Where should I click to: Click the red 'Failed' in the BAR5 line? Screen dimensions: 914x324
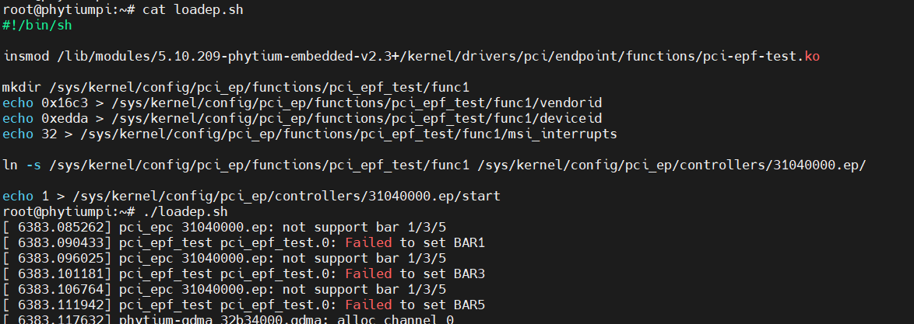point(368,305)
